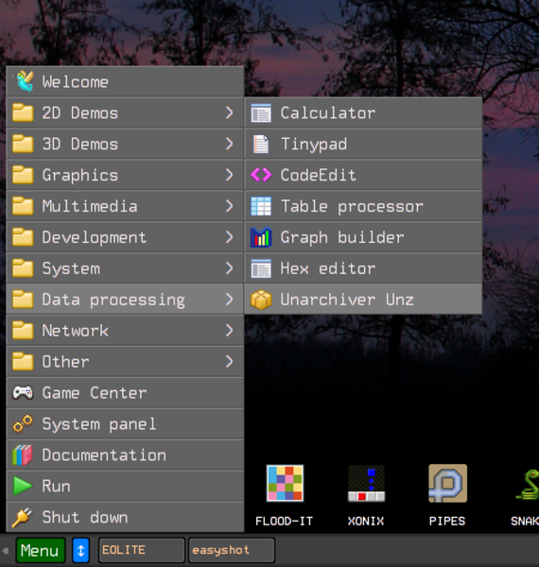The width and height of the screenshot is (539, 567).
Task: Click the Shut down plug icon
Action: click(x=22, y=517)
